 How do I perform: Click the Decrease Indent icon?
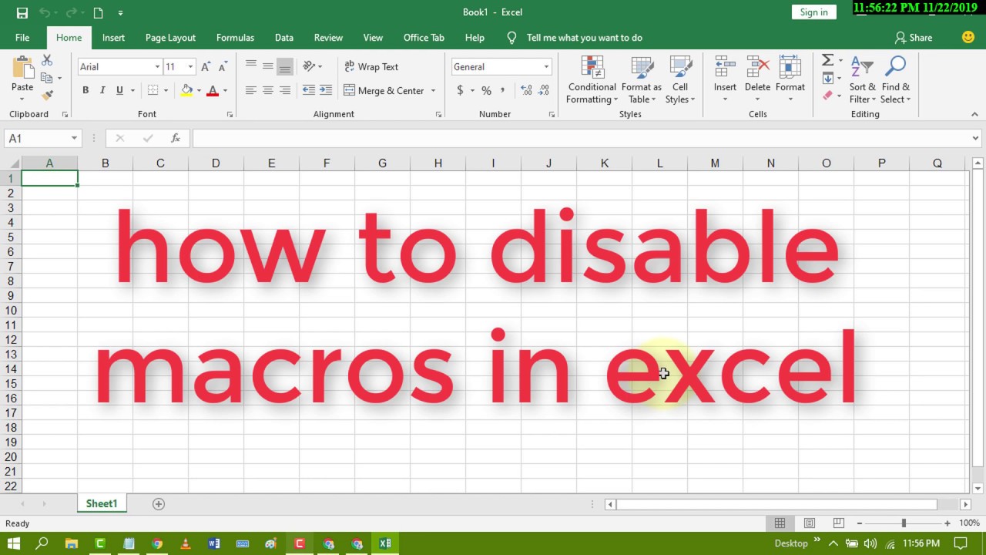pos(309,90)
